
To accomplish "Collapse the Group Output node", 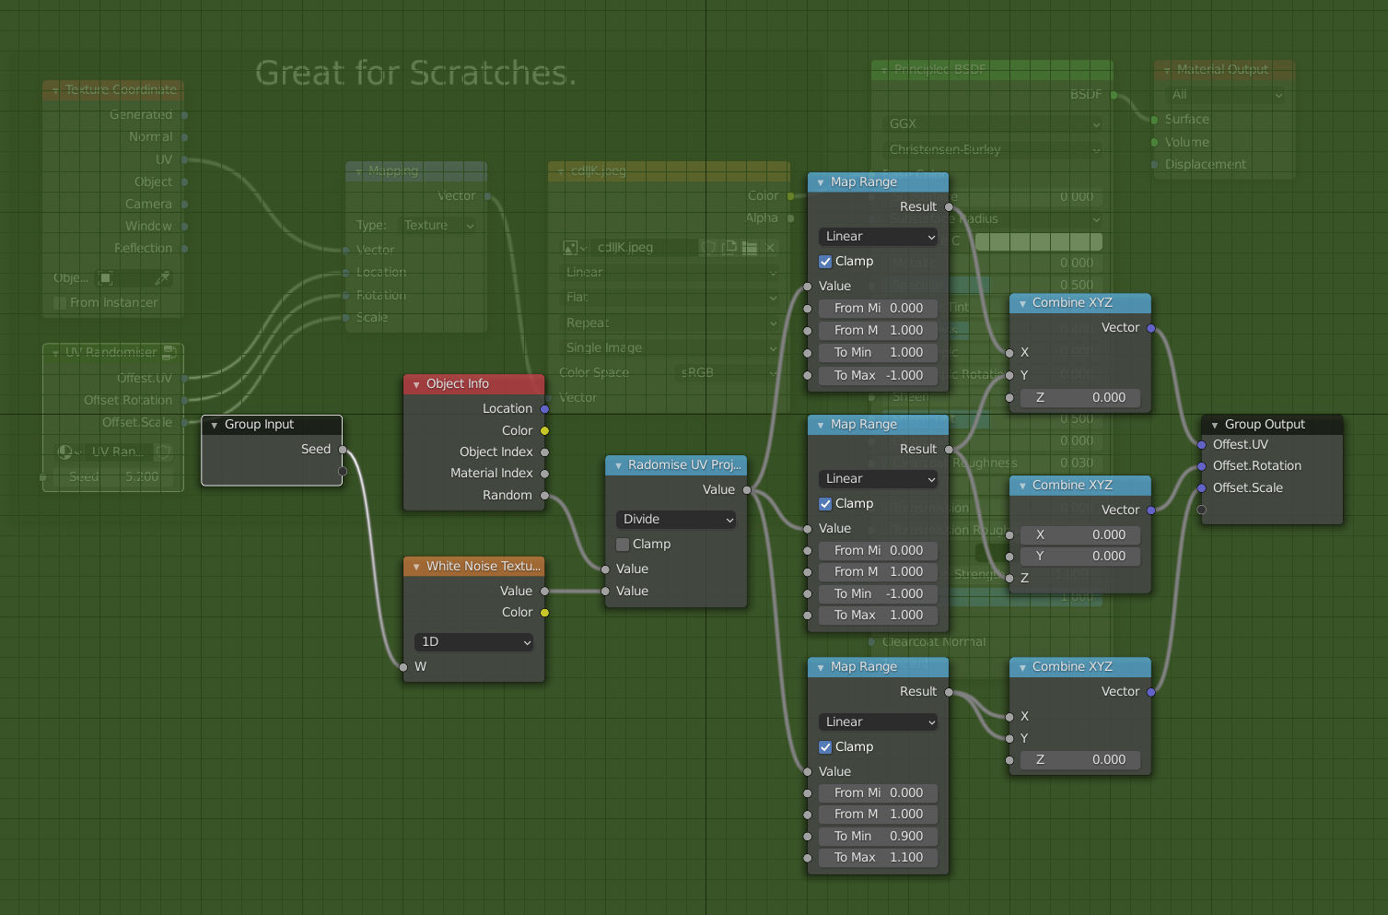I will point(1215,425).
